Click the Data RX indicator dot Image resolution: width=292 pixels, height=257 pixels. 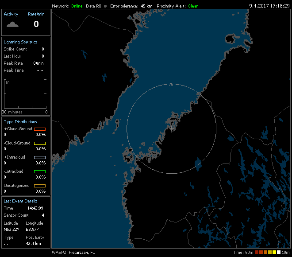coord(106,6)
